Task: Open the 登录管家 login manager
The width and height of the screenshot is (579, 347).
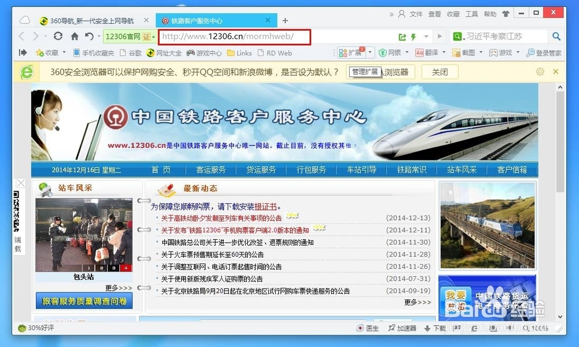Action: pos(544,53)
